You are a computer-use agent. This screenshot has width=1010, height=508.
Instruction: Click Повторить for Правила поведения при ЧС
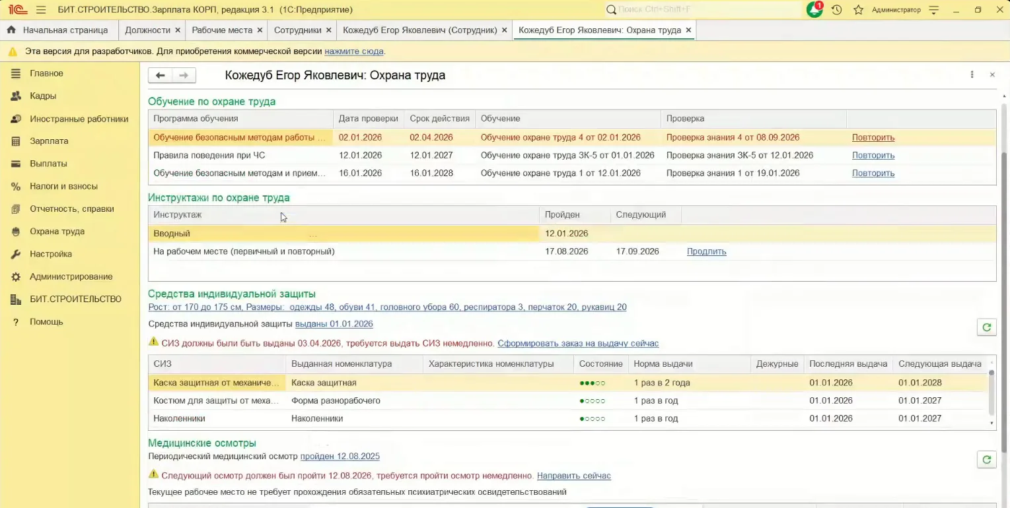pos(873,156)
